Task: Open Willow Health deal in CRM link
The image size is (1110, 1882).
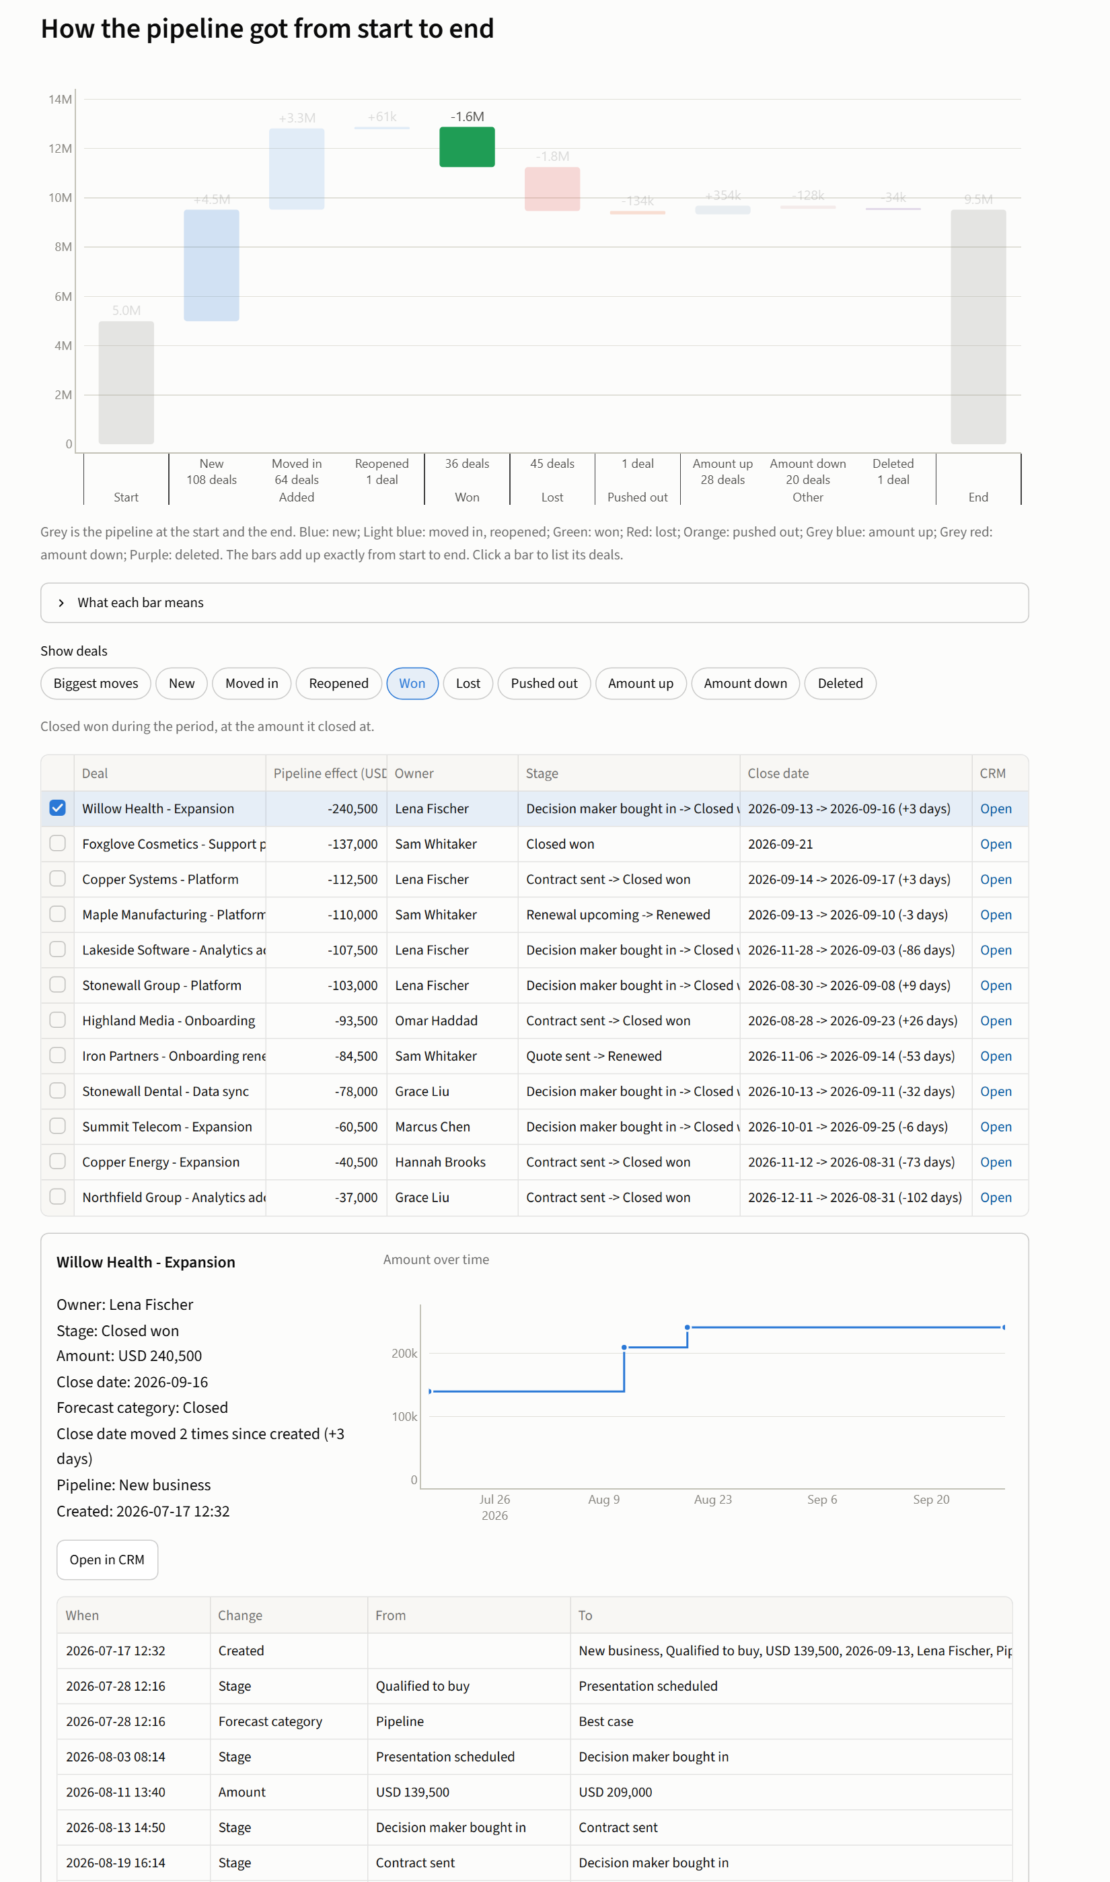Action: coord(996,809)
